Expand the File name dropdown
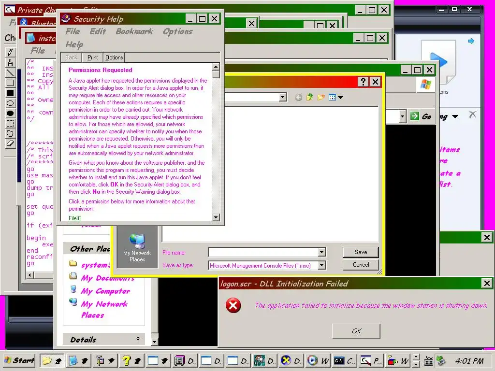 pos(321,252)
